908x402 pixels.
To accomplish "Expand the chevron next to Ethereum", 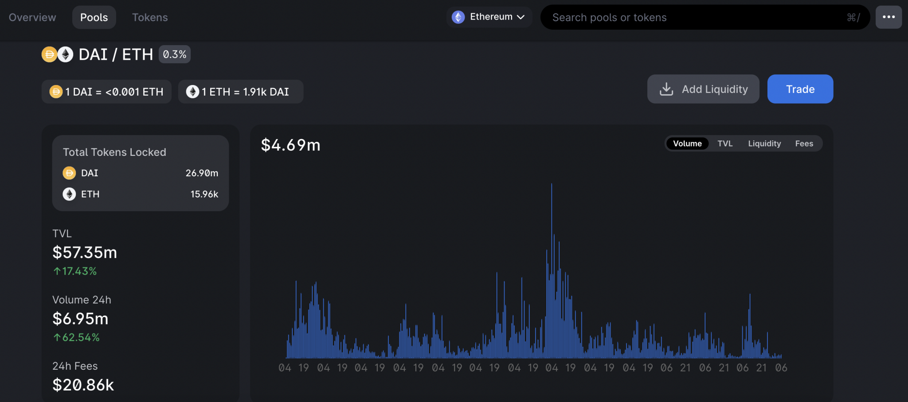I will (x=521, y=17).
